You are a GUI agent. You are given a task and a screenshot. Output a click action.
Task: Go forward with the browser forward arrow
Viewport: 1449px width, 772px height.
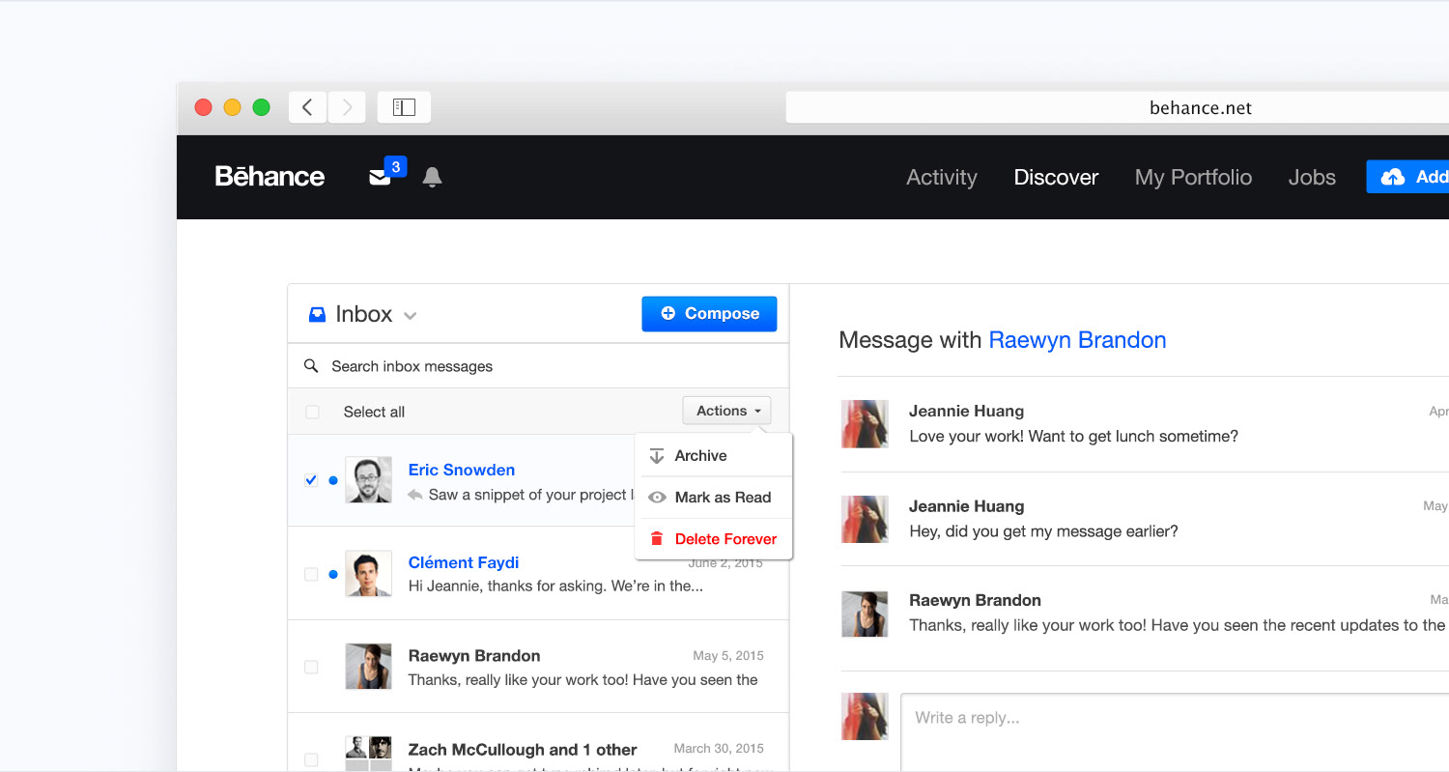point(347,107)
